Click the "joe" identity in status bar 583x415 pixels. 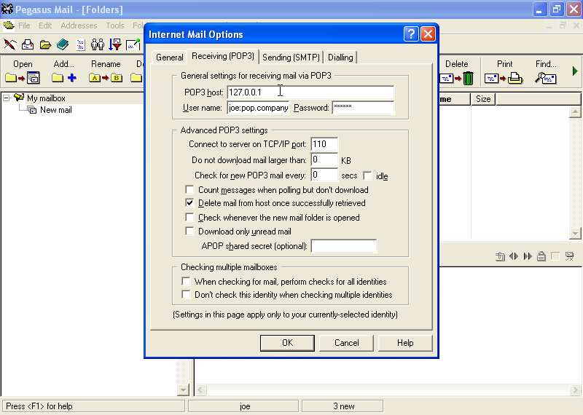(244, 406)
